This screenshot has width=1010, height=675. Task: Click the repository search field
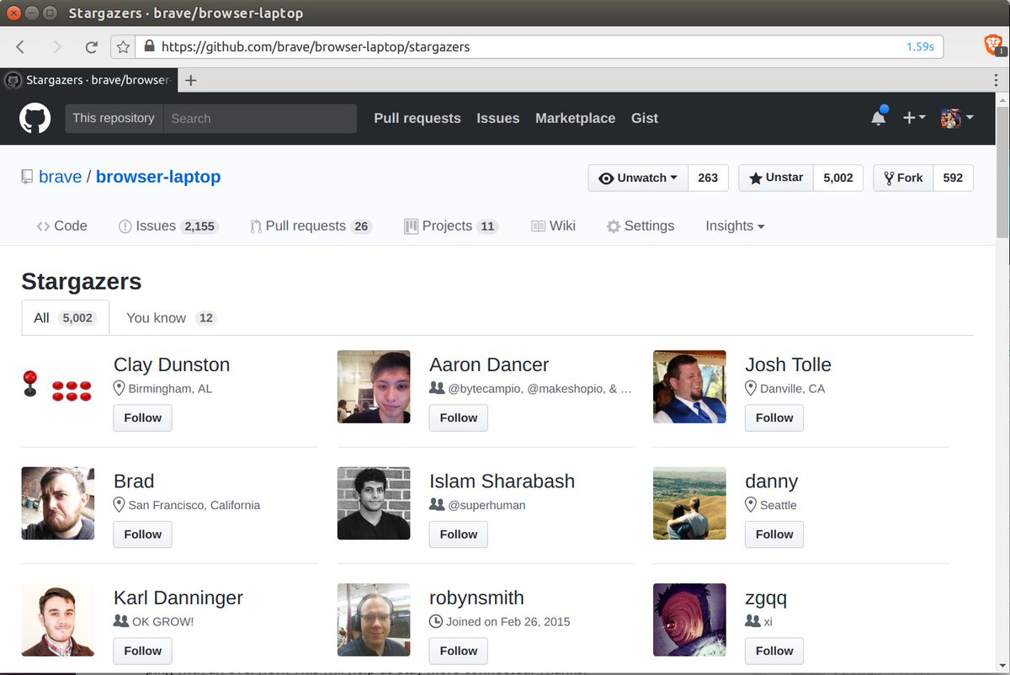260,119
